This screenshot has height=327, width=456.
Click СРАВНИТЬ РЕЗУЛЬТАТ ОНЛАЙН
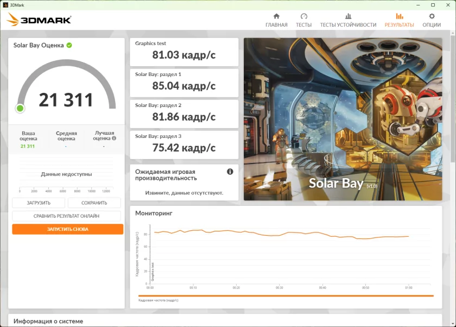pos(67,216)
